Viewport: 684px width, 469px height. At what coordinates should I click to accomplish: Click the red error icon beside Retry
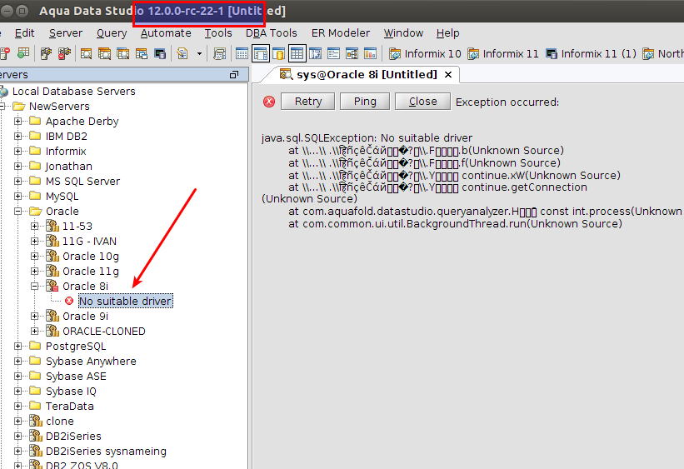point(269,102)
